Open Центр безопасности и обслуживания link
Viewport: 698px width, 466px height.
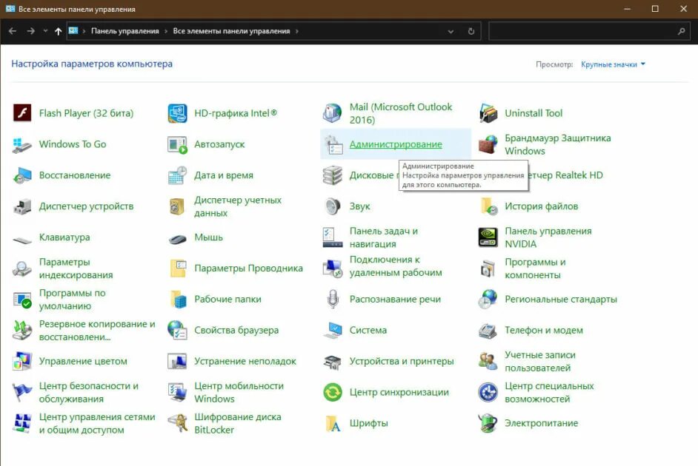[89, 392]
